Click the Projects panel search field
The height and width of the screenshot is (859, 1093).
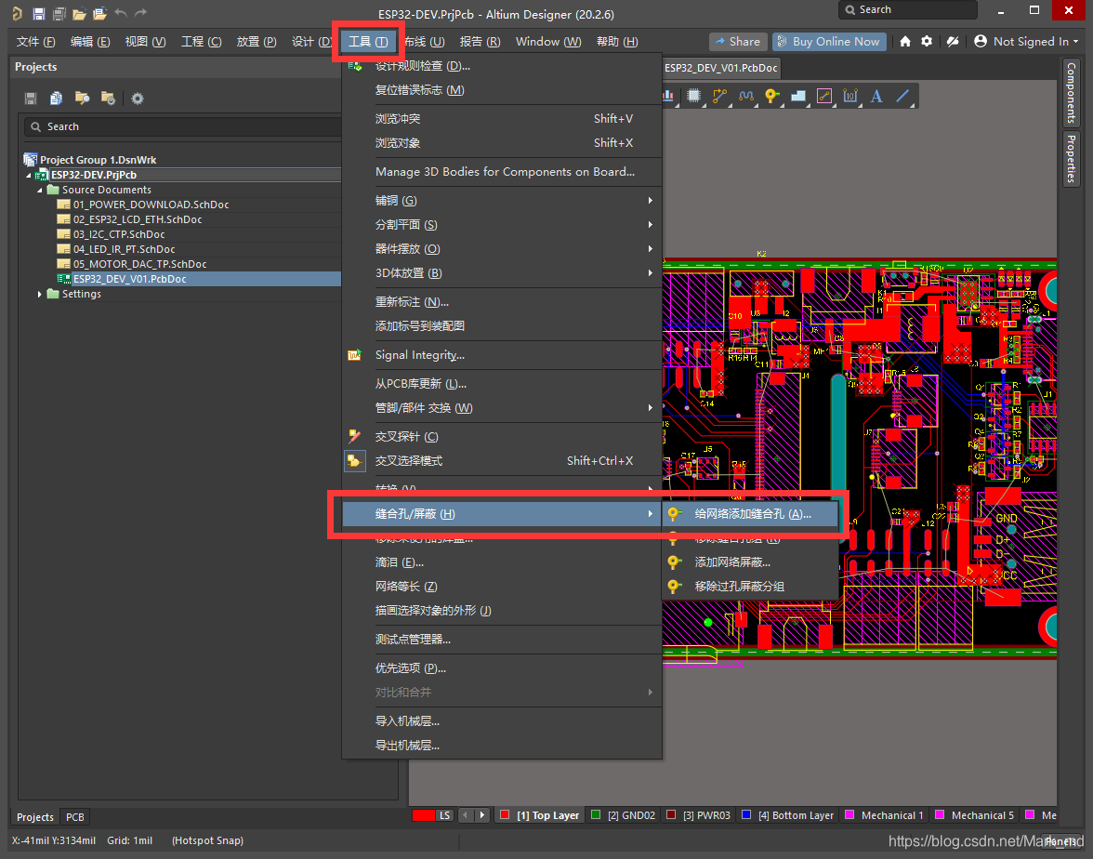pos(182,126)
